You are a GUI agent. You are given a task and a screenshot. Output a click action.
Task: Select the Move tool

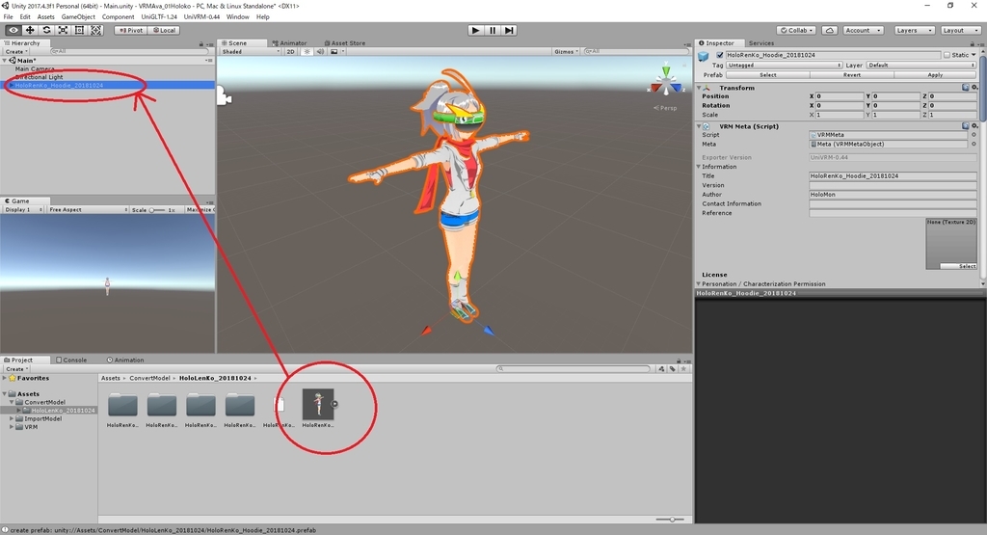30,30
